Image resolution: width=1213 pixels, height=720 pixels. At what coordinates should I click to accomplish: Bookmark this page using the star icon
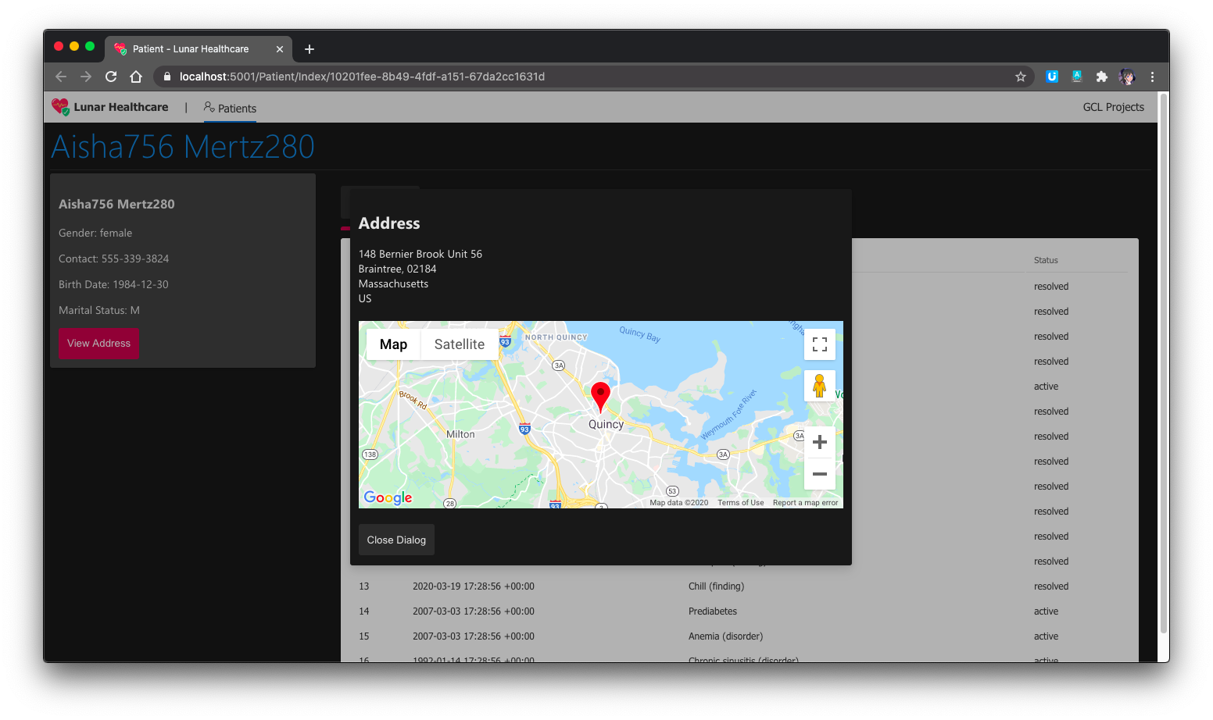click(x=1021, y=77)
